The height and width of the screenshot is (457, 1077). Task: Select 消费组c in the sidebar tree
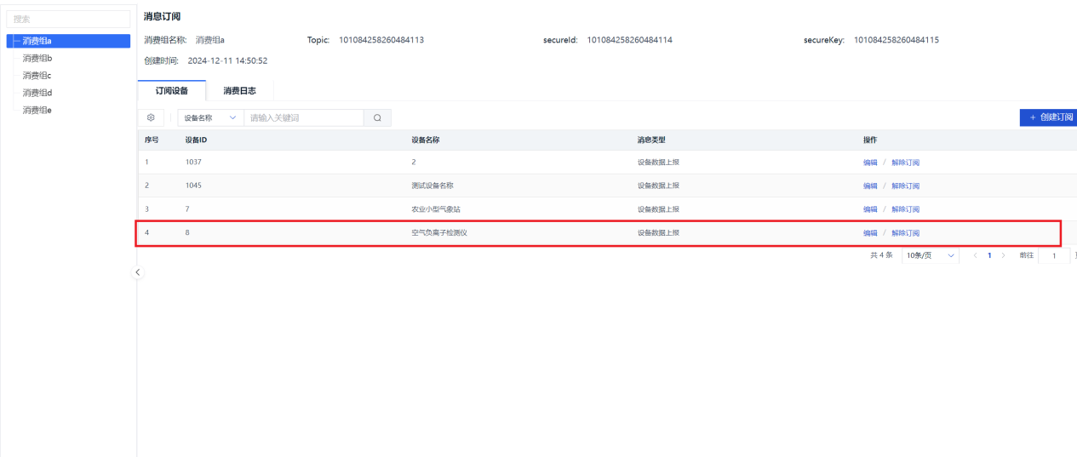tap(37, 76)
